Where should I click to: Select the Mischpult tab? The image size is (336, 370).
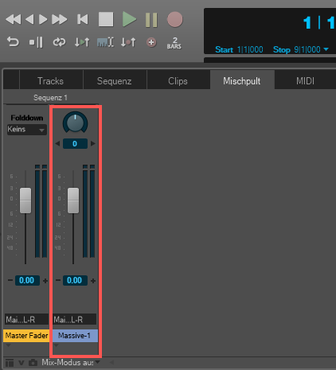242,81
